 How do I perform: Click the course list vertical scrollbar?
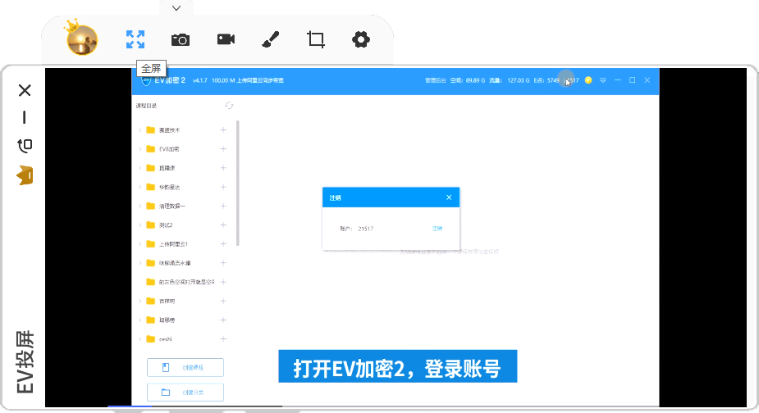237,183
